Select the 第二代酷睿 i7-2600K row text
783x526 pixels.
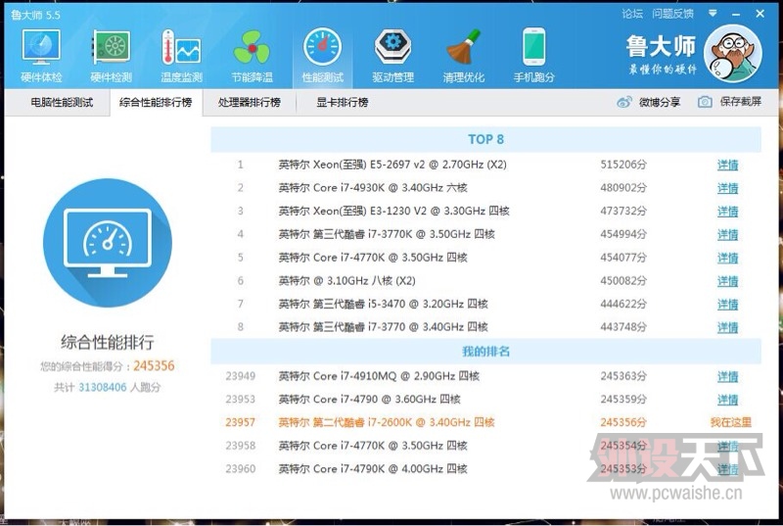[x=387, y=422]
